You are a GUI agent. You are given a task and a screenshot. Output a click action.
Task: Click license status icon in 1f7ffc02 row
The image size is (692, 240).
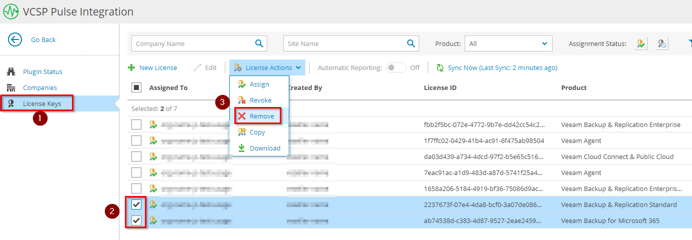(x=153, y=140)
